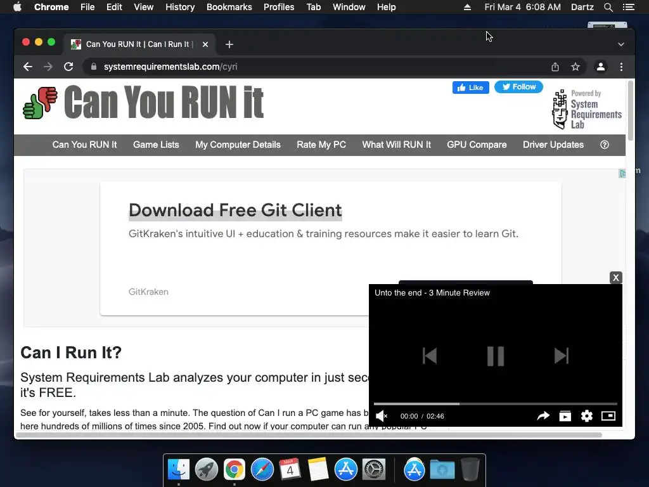Open the Profiles menu
Screen dimensions: 649x487
(279, 7)
